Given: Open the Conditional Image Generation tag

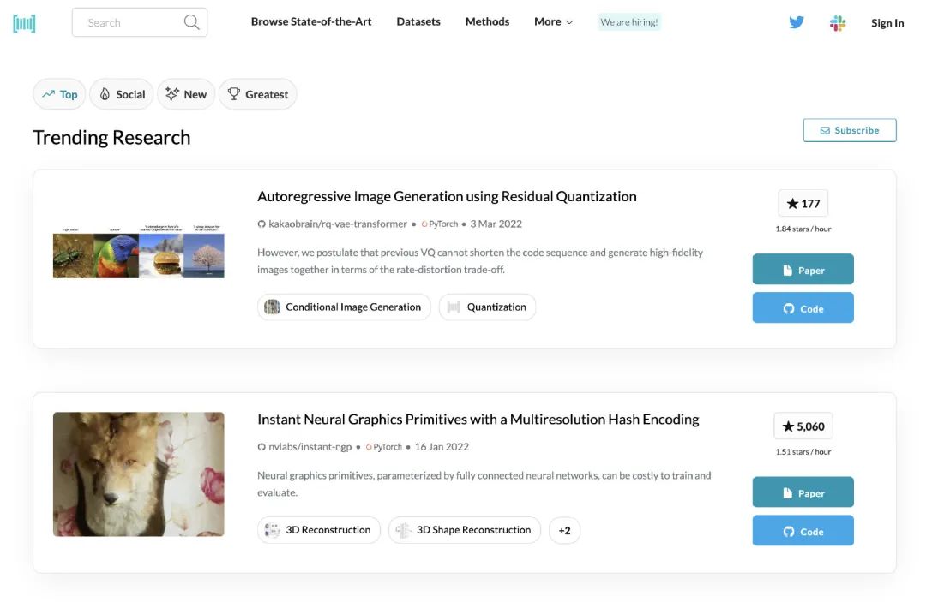Looking at the screenshot, I should [x=345, y=307].
